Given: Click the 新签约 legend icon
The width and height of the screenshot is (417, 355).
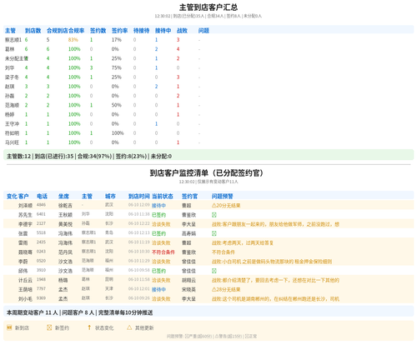Looking at the screenshot, I should pos(49,327).
